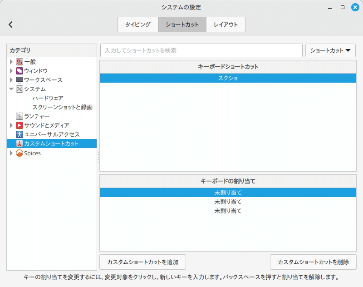The height and width of the screenshot is (287, 363).
Task: Click the サウンドとメディア play icon
Action: point(20,125)
